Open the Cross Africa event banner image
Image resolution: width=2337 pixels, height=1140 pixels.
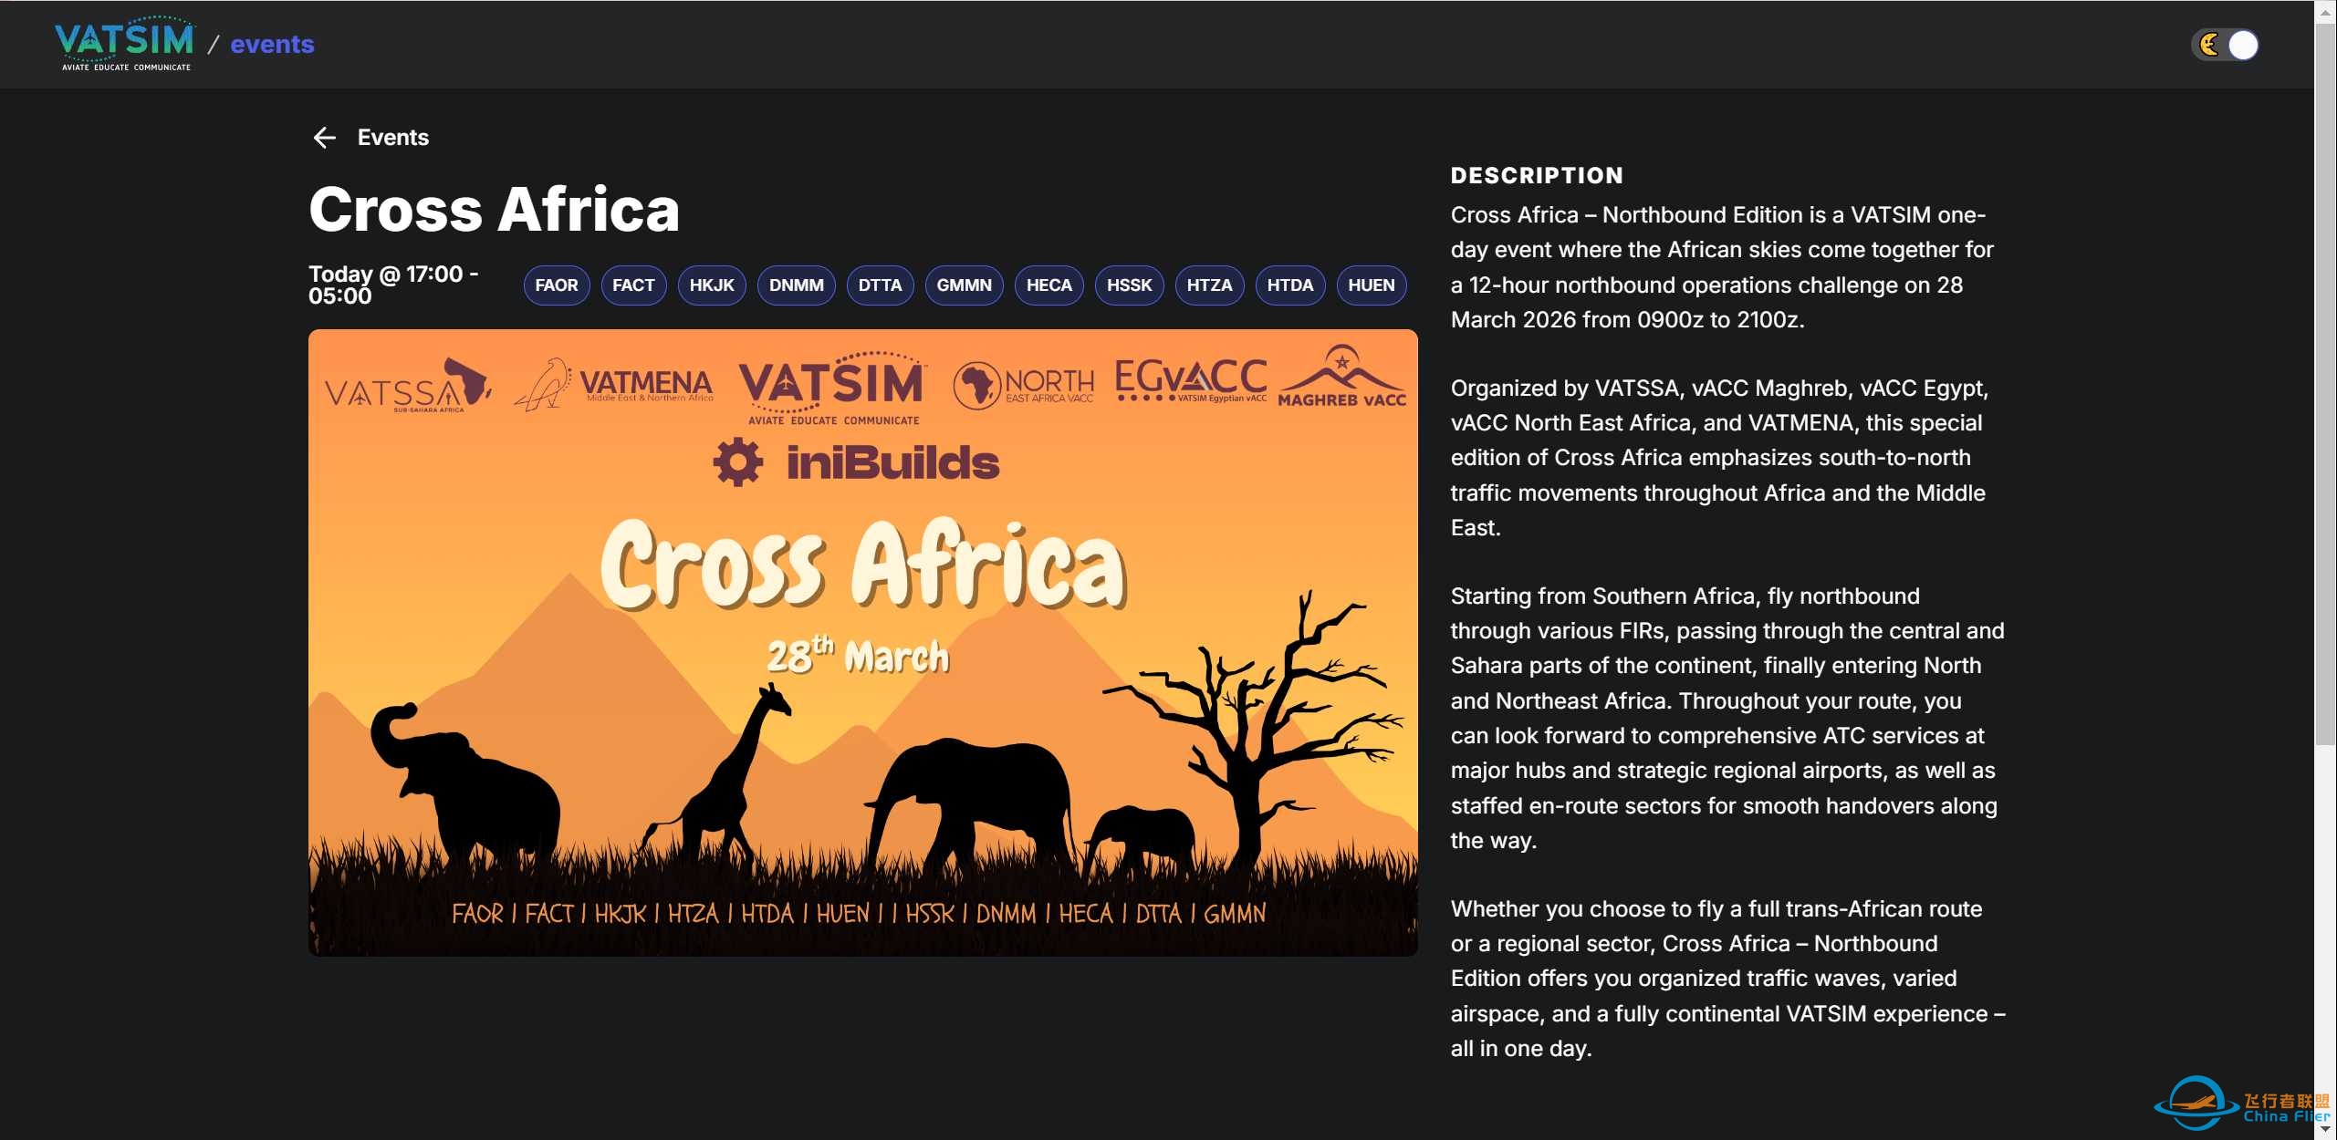(x=862, y=642)
